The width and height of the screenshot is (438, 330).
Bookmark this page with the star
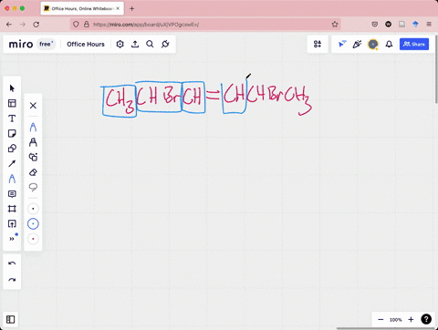click(x=335, y=25)
